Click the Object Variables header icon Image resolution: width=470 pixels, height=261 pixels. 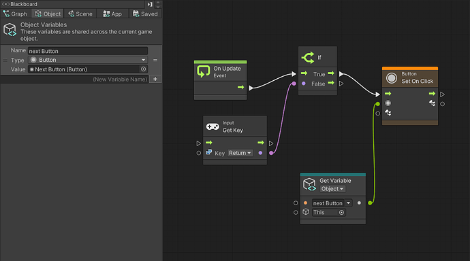[10, 30]
